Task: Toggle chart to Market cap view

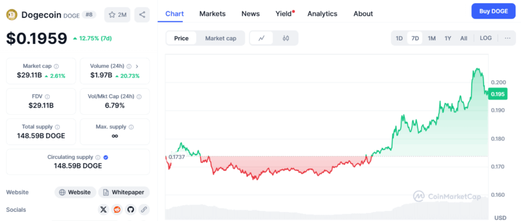Action: point(221,38)
